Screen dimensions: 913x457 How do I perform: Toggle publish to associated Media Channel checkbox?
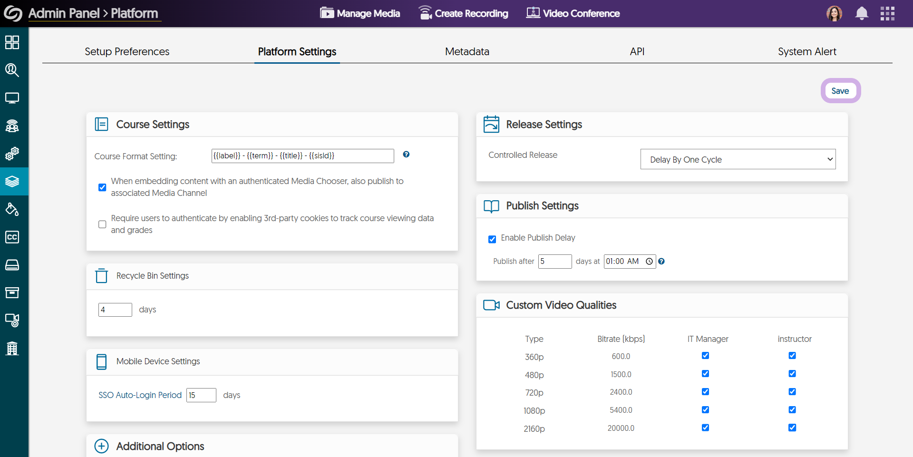coord(102,187)
